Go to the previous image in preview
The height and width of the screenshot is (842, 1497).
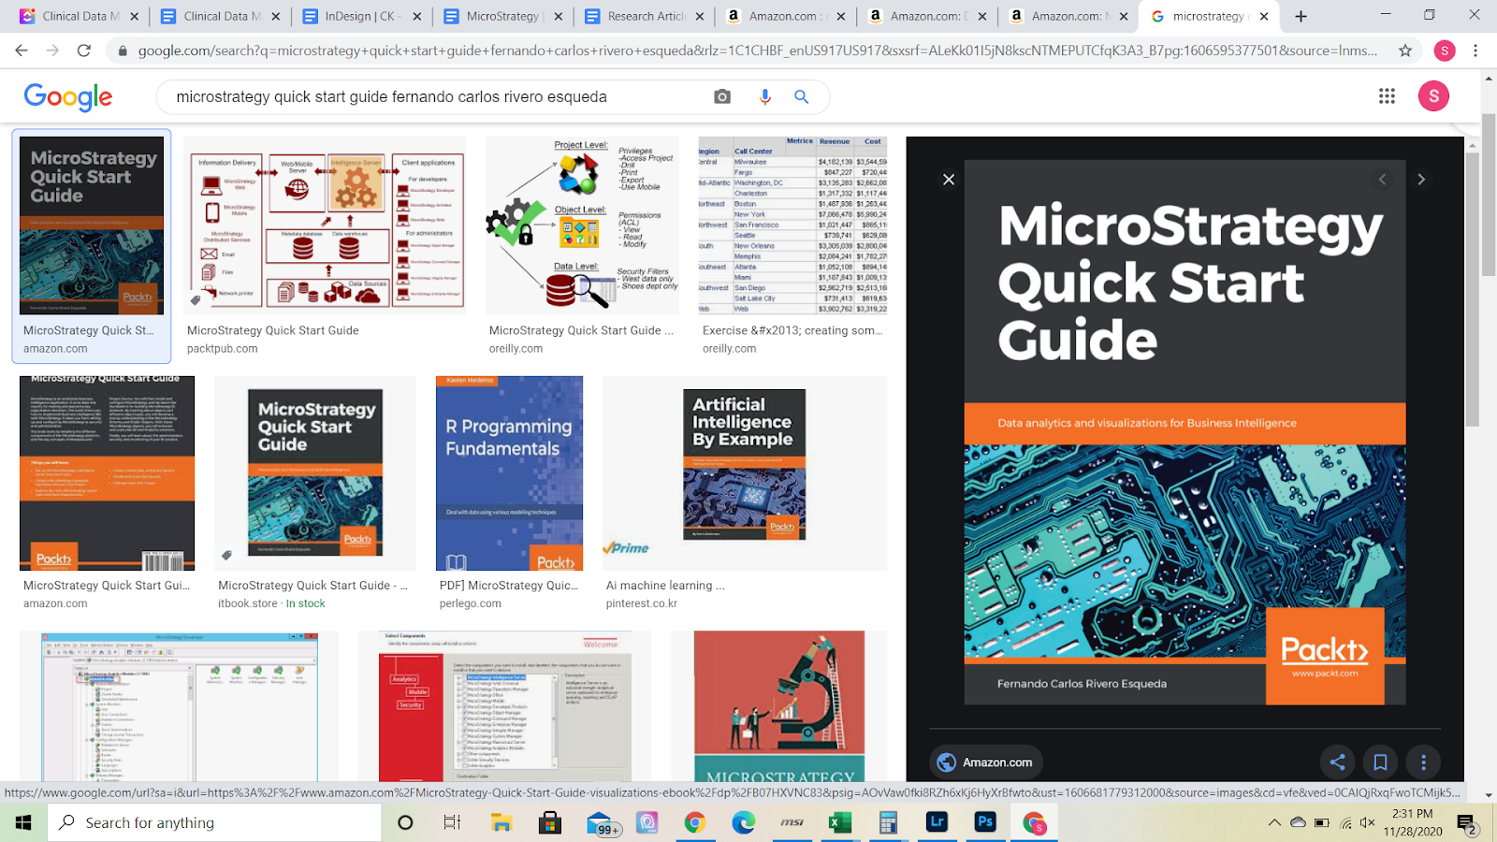[x=1382, y=179]
